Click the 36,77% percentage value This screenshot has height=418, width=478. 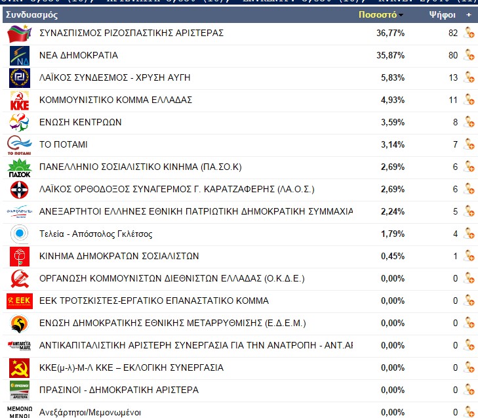391,33
